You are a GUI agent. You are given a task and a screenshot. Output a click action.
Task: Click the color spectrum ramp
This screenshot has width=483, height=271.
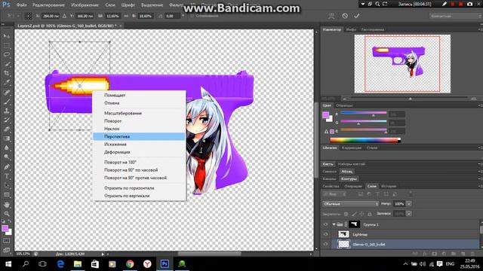[x=365, y=141]
